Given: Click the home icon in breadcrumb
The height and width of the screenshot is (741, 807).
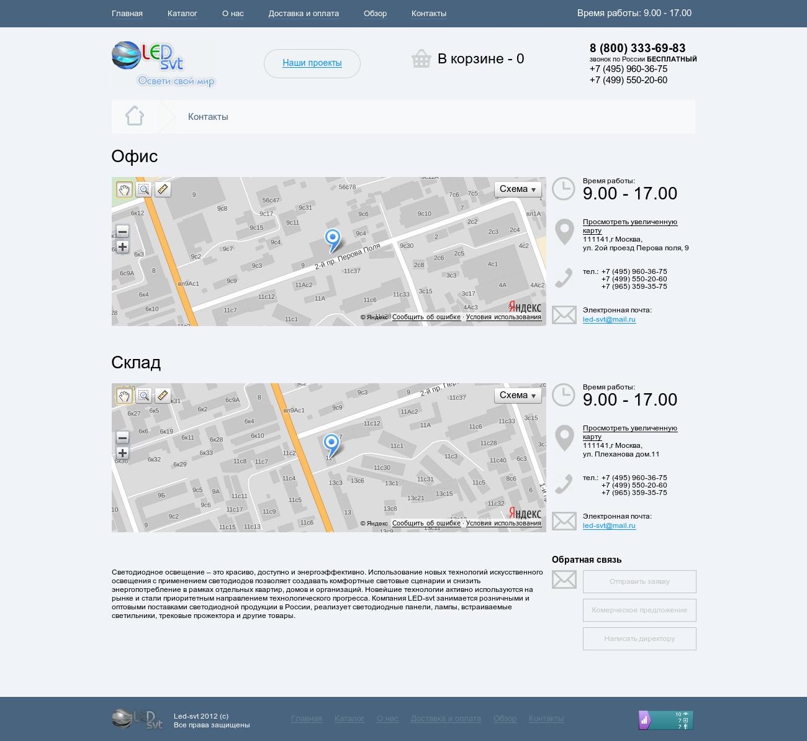Looking at the screenshot, I should (x=135, y=116).
